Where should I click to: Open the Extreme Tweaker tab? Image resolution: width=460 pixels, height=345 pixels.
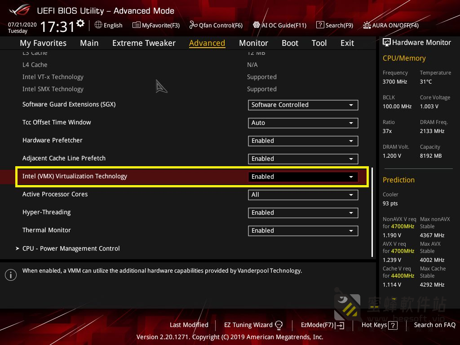pos(144,43)
